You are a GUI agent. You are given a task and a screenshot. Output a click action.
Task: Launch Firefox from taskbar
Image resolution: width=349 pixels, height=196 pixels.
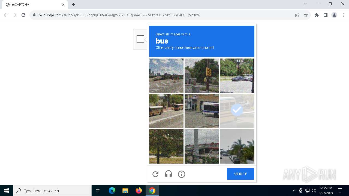click(139, 191)
